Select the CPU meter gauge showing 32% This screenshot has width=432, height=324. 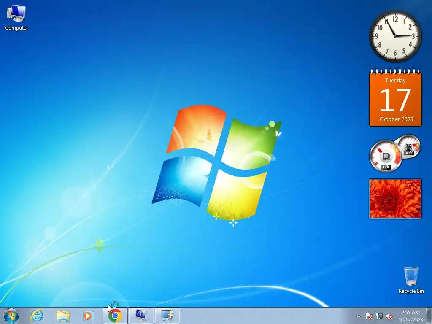point(386,156)
